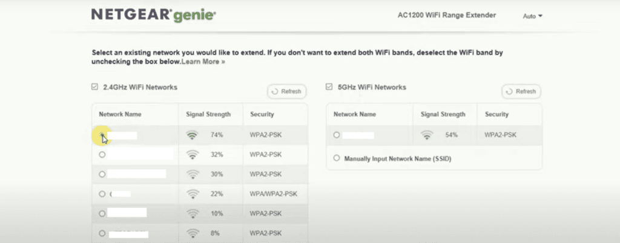Screen dimensions: 620x243
Task: Click the 5GHz WiFi Networks label
Action: pyautogui.click(x=372, y=87)
